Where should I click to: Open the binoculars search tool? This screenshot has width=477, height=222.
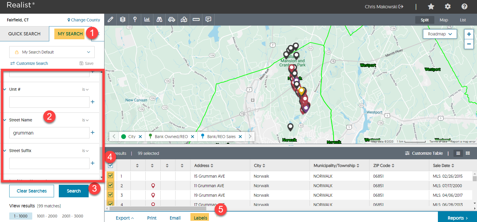click(x=159, y=20)
